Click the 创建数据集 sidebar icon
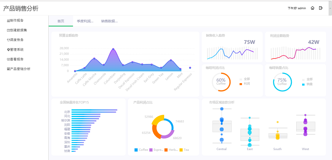The image size is (332, 160). point(8,30)
